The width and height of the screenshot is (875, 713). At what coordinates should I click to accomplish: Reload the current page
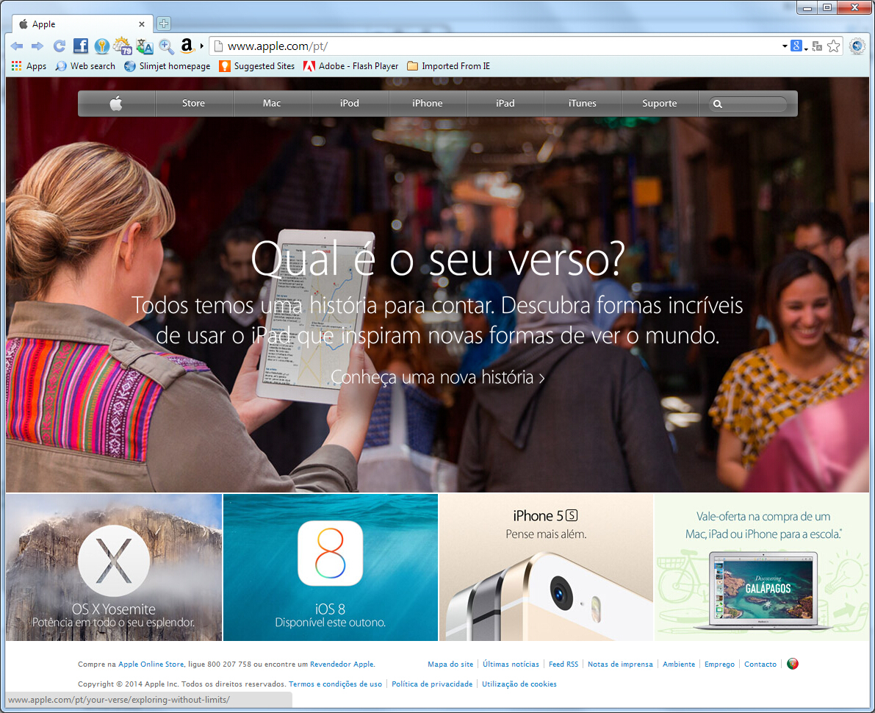[x=60, y=46]
